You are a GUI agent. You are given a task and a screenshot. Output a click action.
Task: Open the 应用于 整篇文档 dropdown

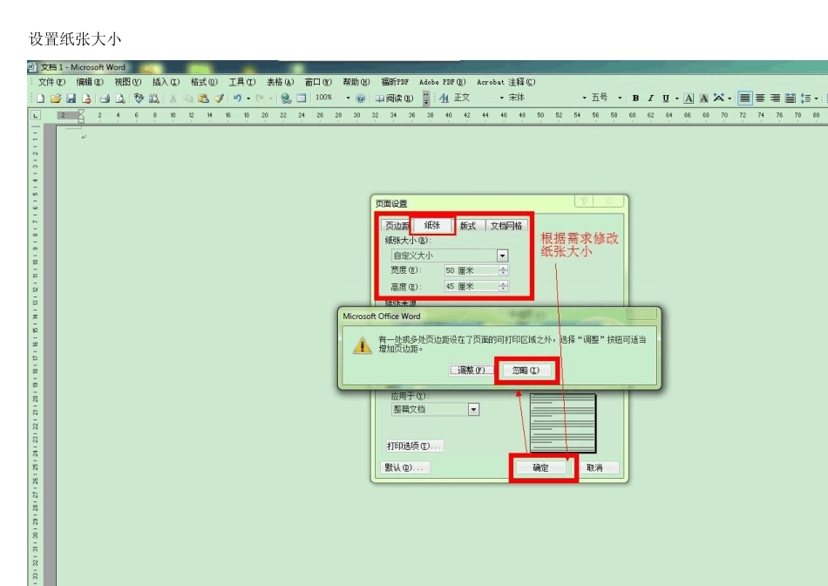point(473,410)
